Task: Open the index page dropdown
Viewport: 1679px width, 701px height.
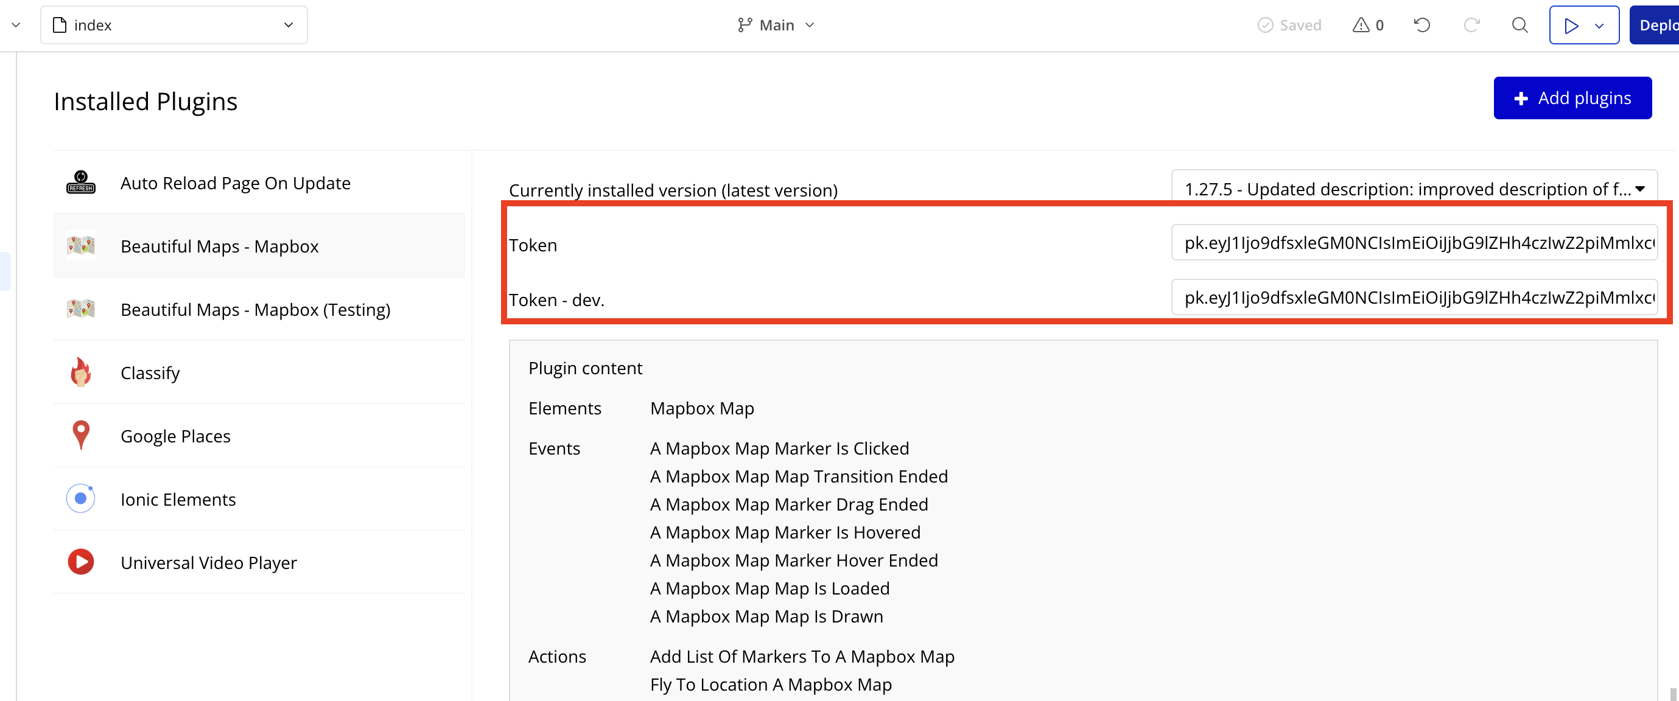Action: [174, 25]
